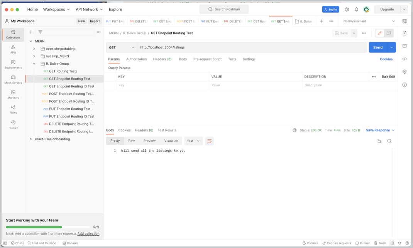413x248 pixels.
Task: Select the Raw response view
Action: click(x=132, y=141)
